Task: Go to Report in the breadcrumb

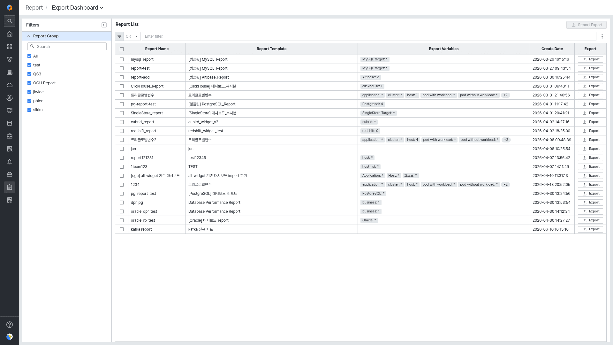Action: [34, 8]
